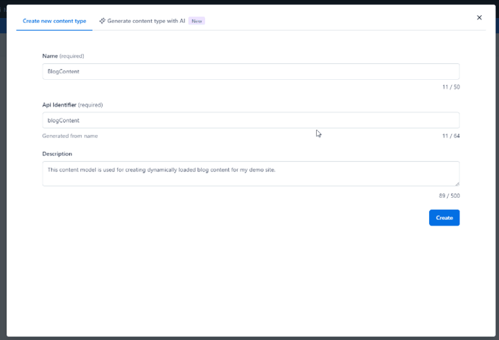Open Generate content type with AI tab
Viewport: 499px width, 340px height.
(x=152, y=21)
